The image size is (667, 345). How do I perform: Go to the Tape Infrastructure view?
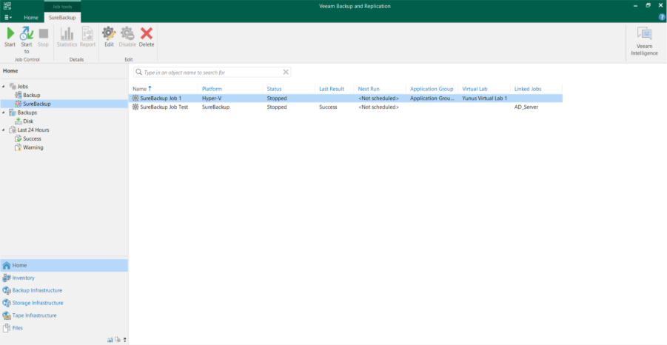point(34,315)
